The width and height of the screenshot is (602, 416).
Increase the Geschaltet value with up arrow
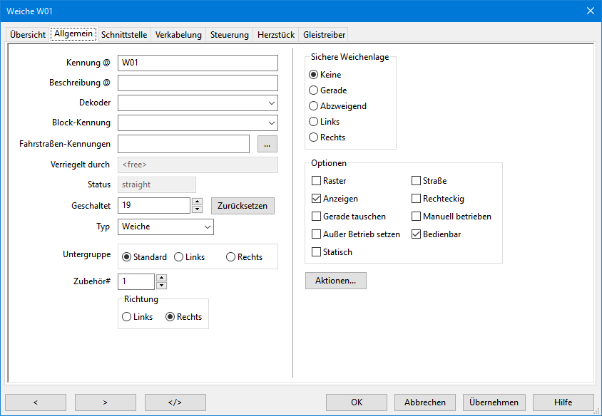click(x=198, y=202)
